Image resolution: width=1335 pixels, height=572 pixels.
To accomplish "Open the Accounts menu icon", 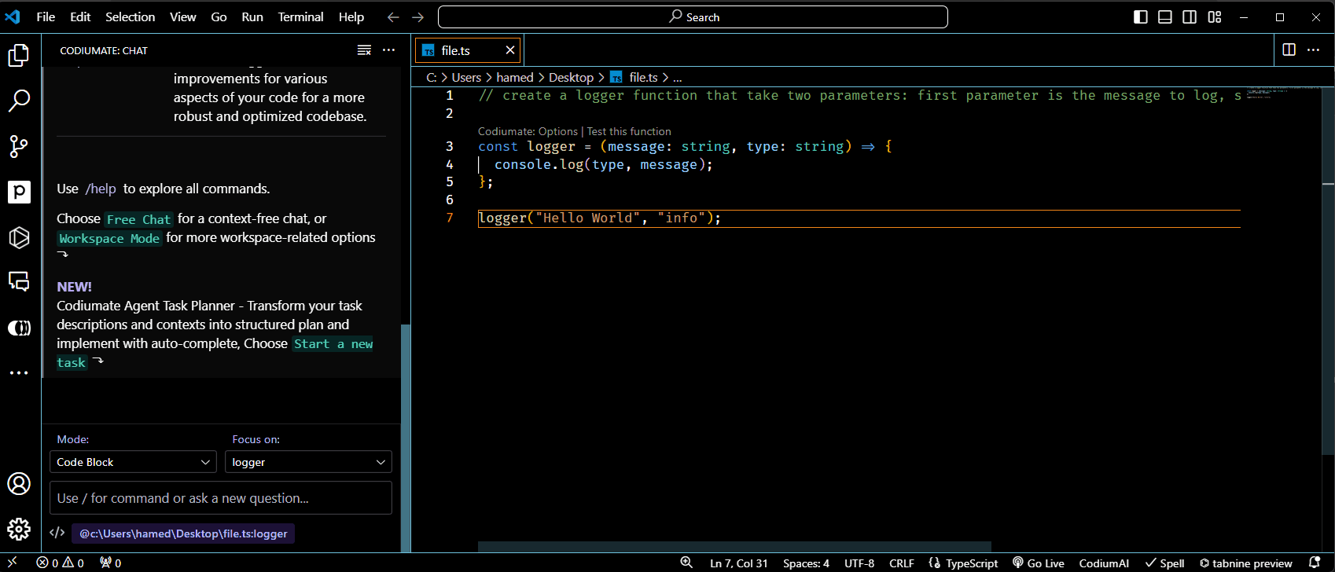I will (19, 483).
